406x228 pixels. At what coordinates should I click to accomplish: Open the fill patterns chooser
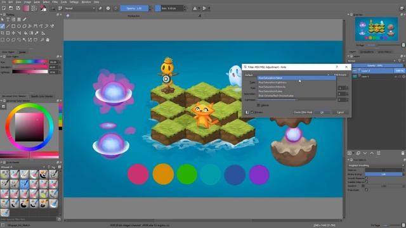pyautogui.click(x=34, y=8)
